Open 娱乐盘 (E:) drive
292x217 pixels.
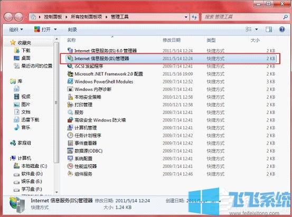coord(32,181)
